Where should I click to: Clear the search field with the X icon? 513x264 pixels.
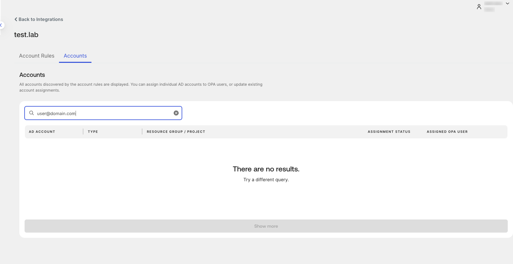(x=176, y=113)
